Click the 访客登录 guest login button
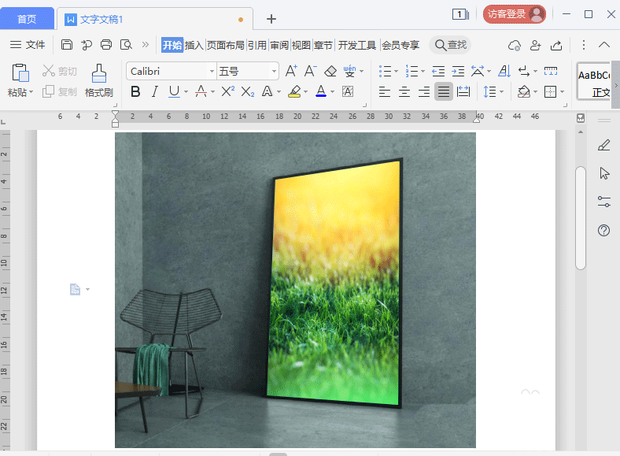 (514, 13)
